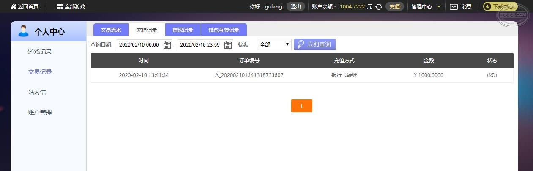This screenshot has width=533, height=171.
Task: Expand the 管理中心 dropdown arrow
Action: point(439,7)
